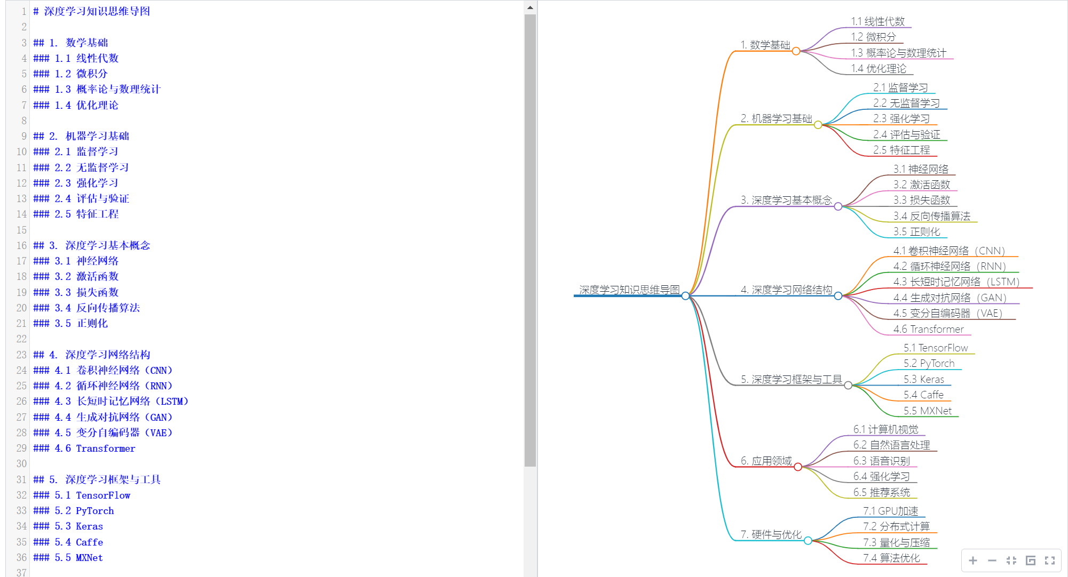Image resolution: width=1068 pixels, height=577 pixels.
Task: Click the zoom in plus icon
Action: (x=973, y=560)
